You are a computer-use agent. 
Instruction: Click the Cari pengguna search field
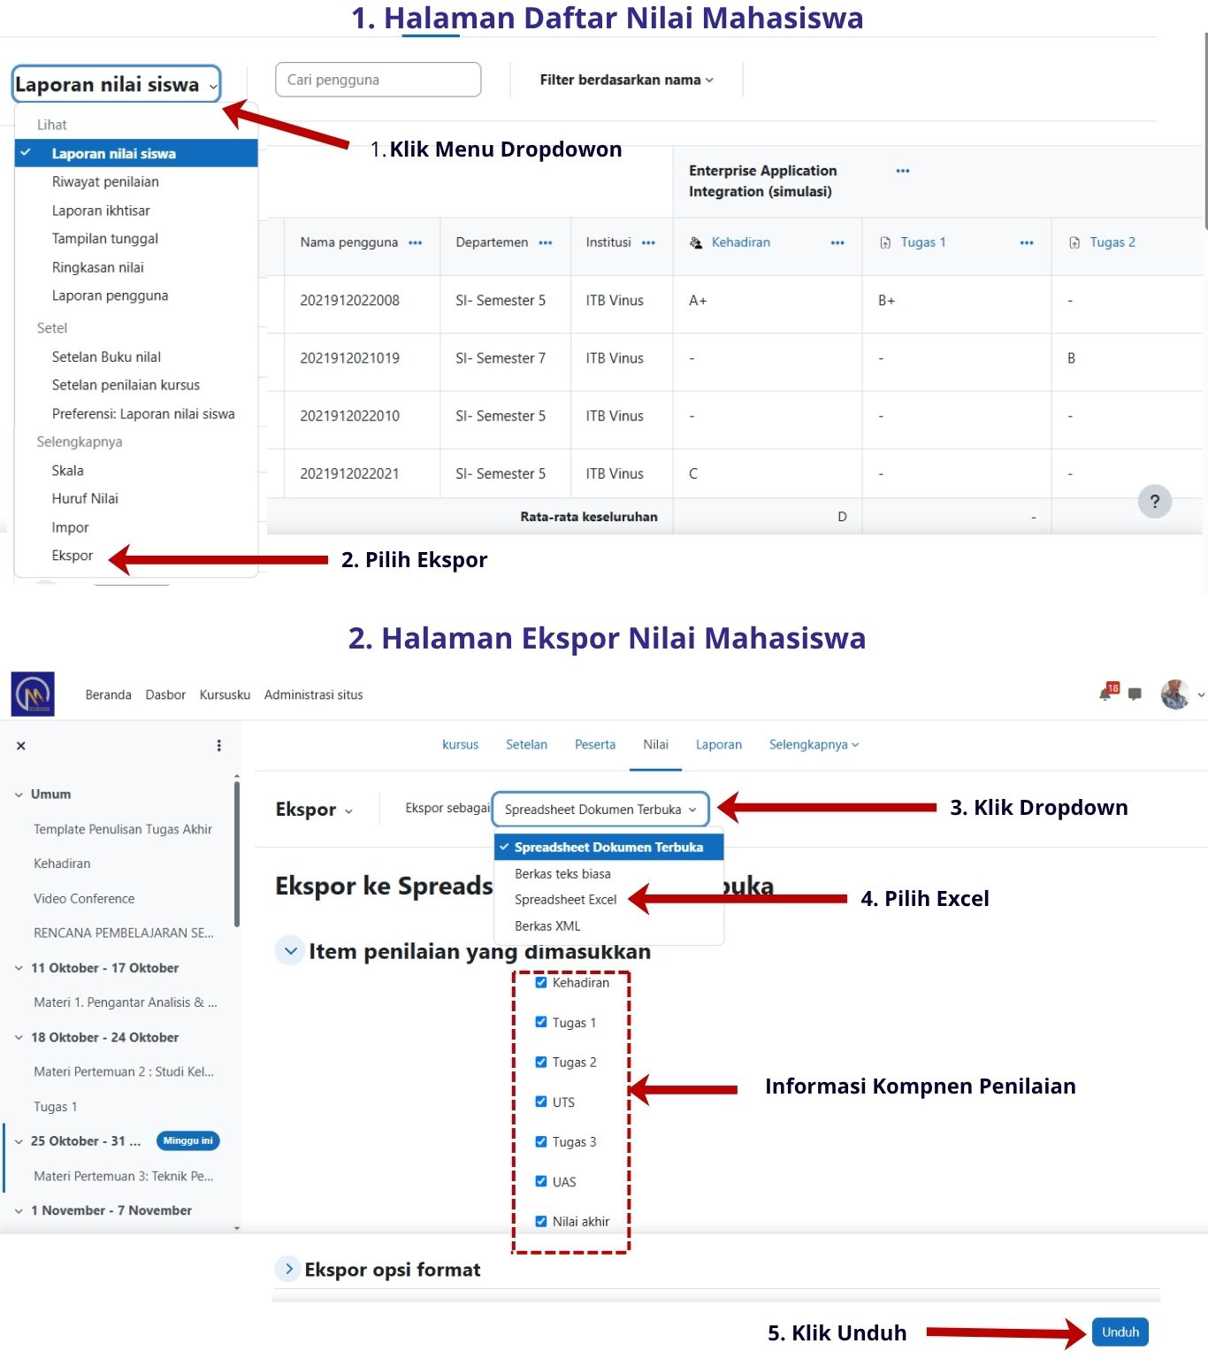pyautogui.click(x=378, y=80)
